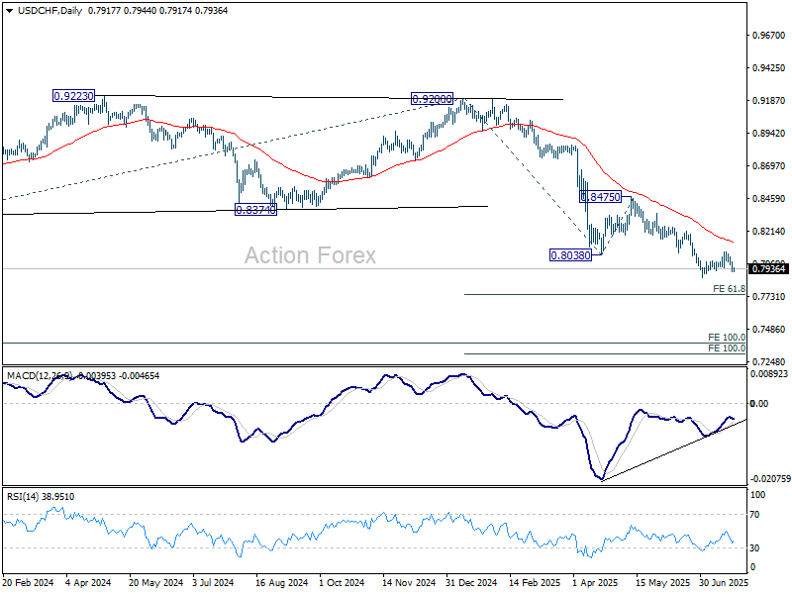Click the 0.72480 price axis value

tap(768, 362)
